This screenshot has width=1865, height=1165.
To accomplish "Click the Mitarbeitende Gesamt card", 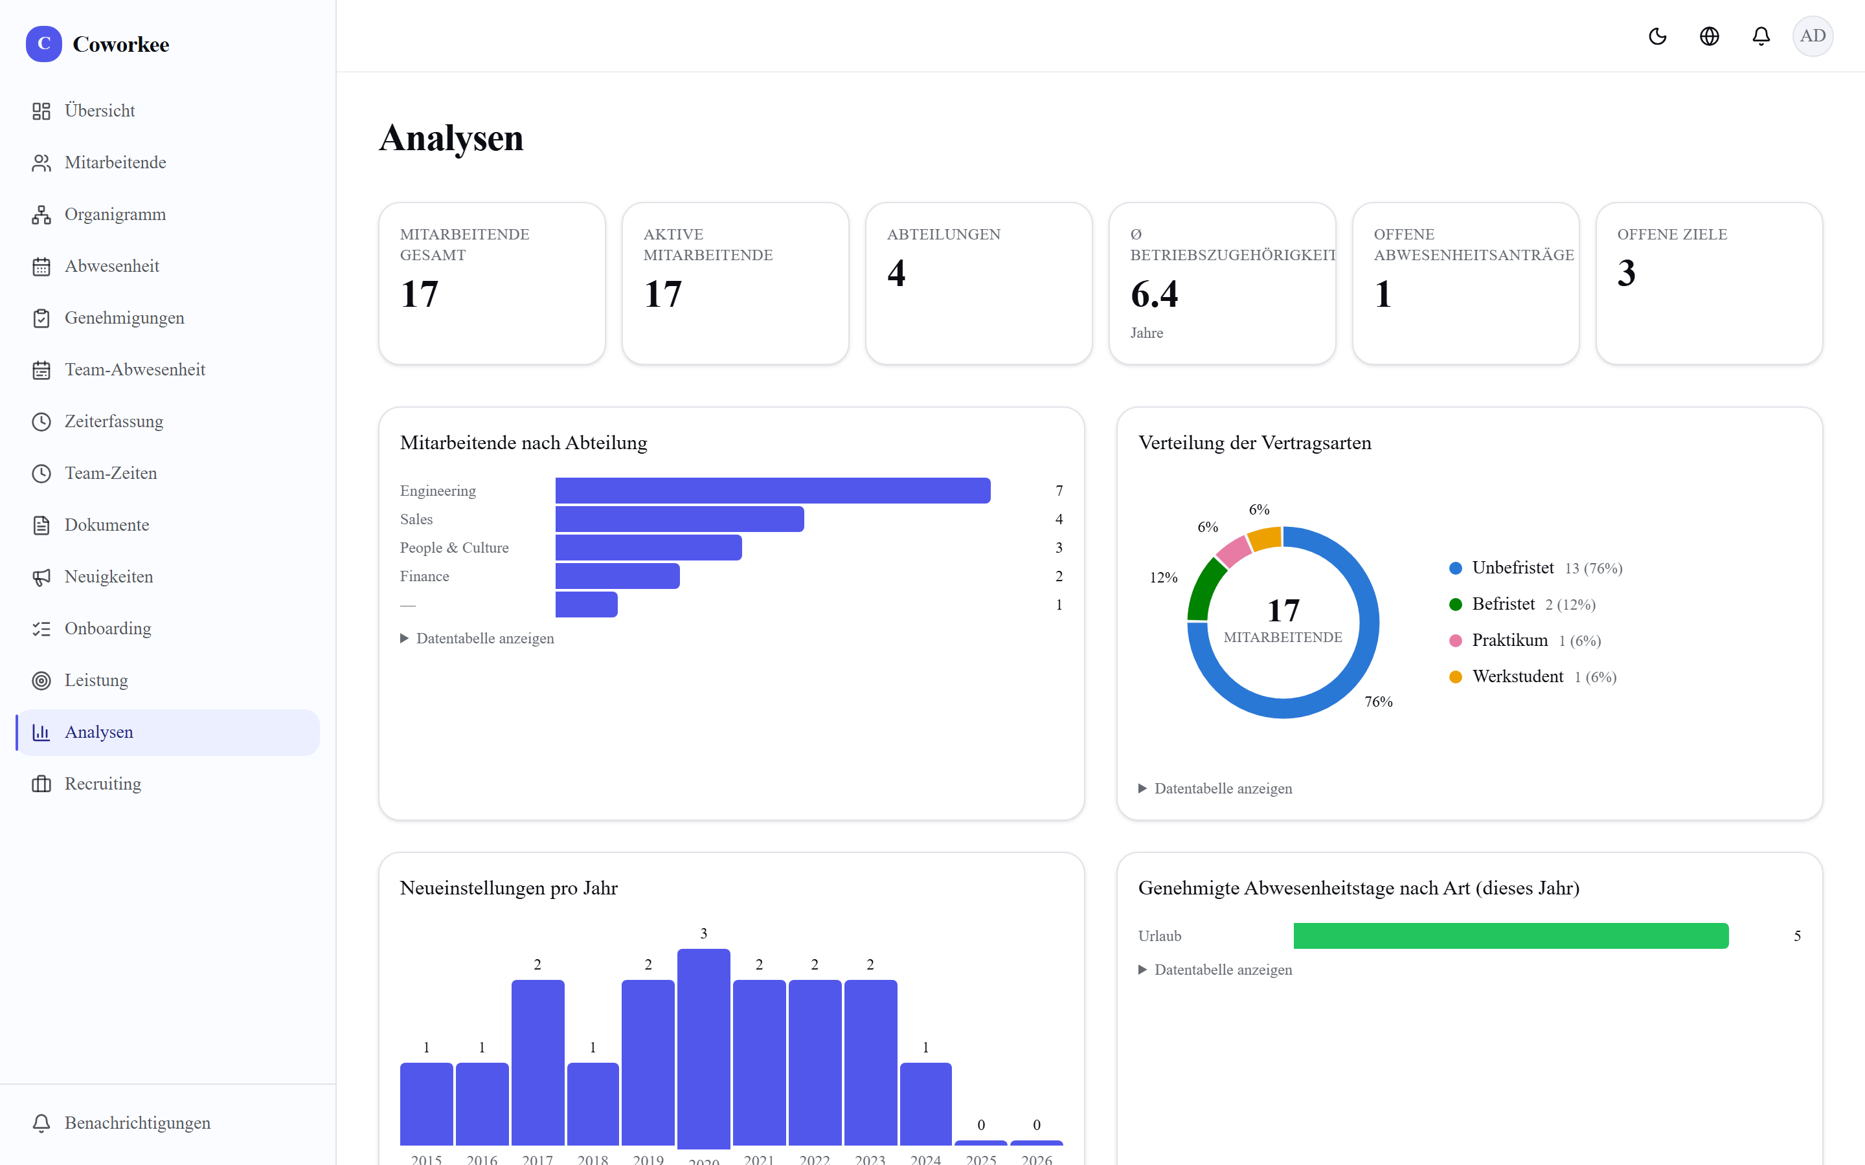I will 492,283.
